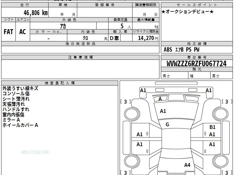Screen dimensions: 234x175
Task: Select the equipment list ABS エアB PS PW
Action: [x=181, y=50]
